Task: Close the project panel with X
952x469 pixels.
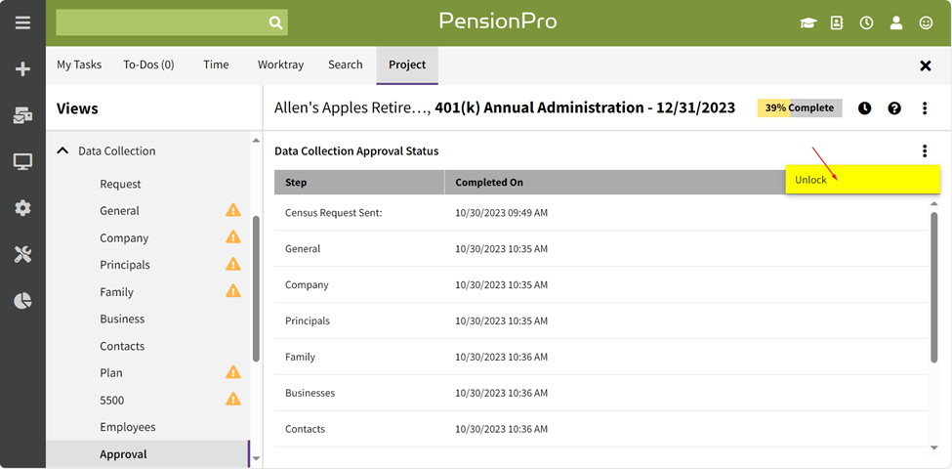Action: coord(926,65)
